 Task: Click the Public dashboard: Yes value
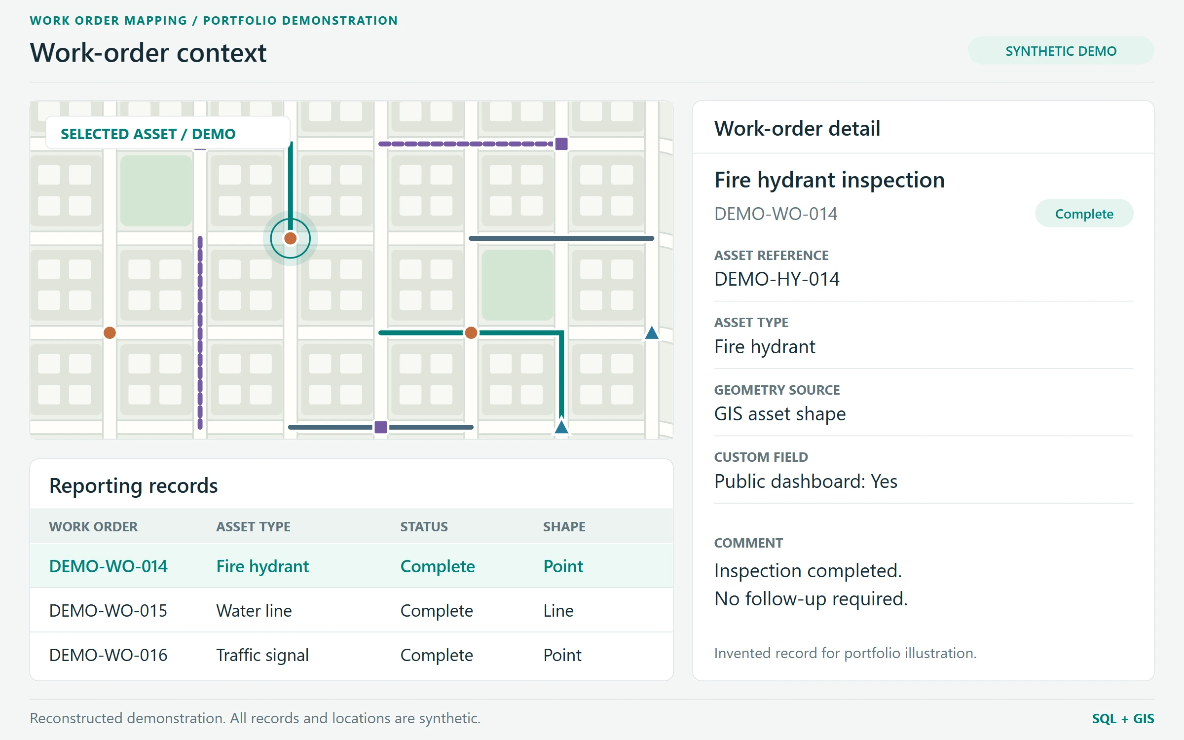pos(806,481)
